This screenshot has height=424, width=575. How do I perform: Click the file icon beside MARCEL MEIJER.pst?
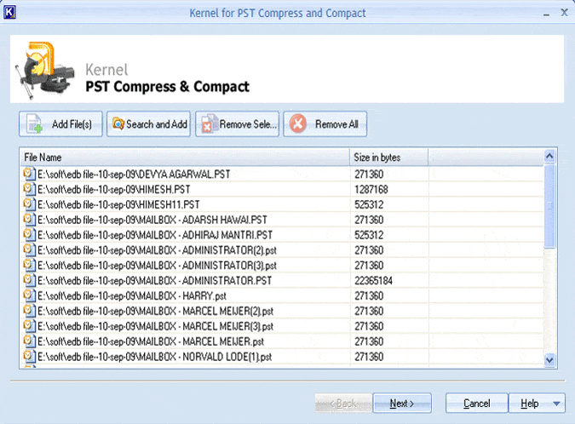pyautogui.click(x=29, y=341)
